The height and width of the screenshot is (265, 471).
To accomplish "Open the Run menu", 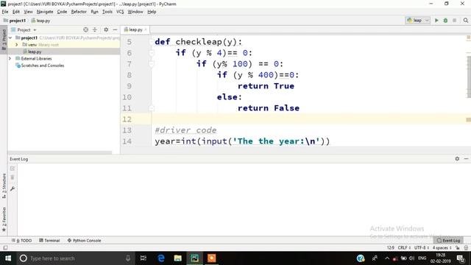I will tap(94, 12).
